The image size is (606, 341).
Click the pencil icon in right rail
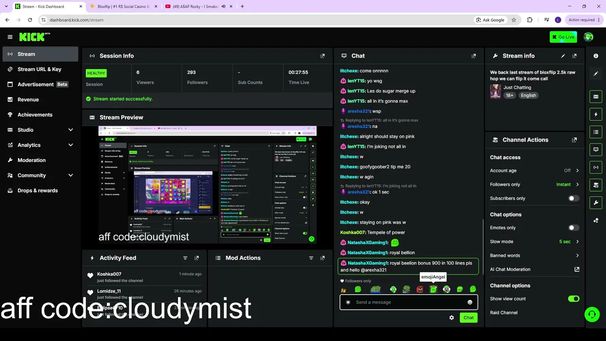point(596,73)
